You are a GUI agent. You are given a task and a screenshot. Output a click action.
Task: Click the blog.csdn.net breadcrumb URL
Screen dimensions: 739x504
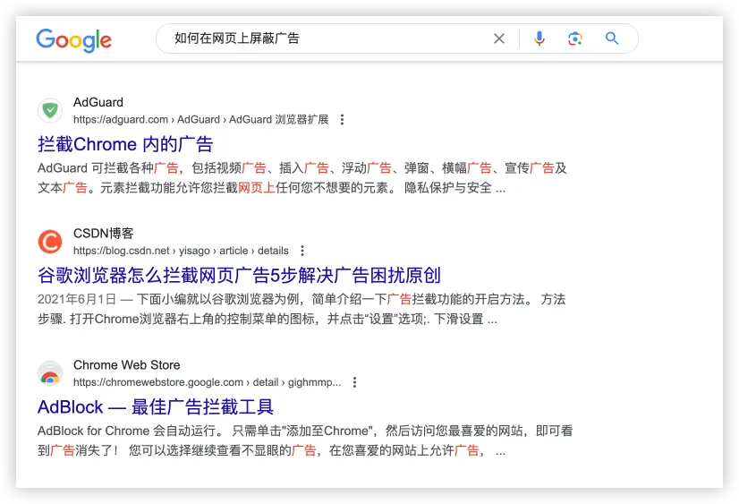[x=181, y=251]
